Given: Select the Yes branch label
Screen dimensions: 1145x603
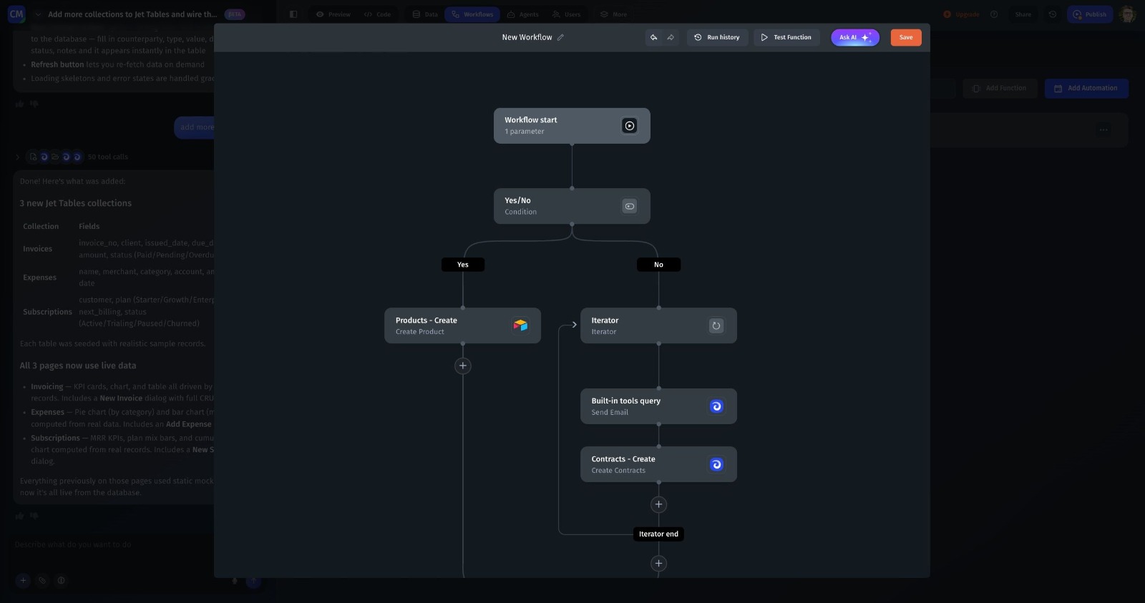Looking at the screenshot, I should (x=463, y=265).
